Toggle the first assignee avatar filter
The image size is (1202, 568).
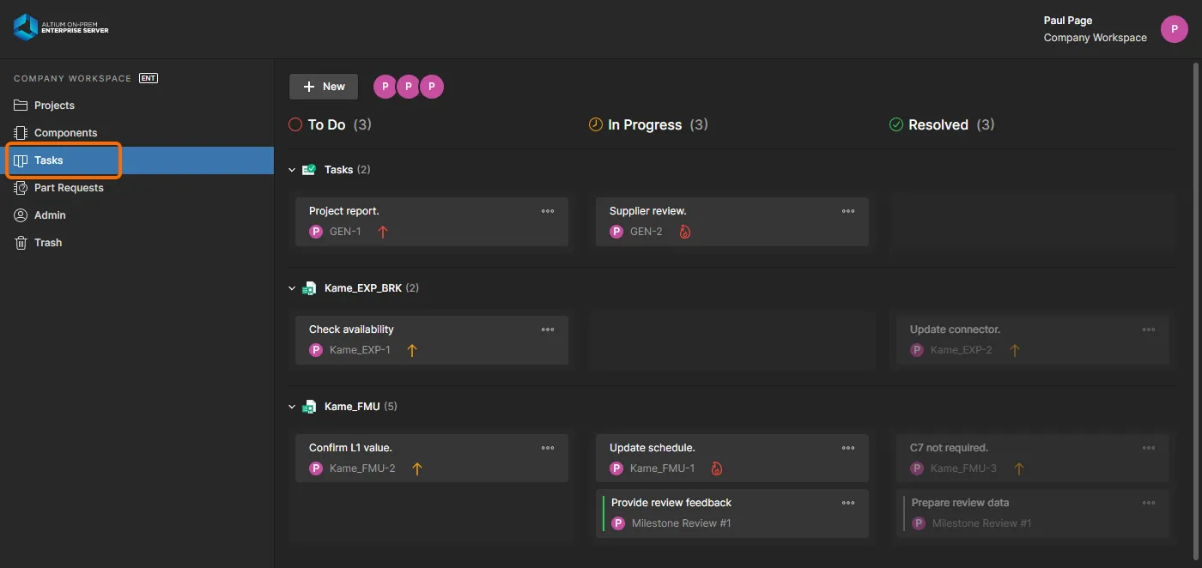(385, 87)
